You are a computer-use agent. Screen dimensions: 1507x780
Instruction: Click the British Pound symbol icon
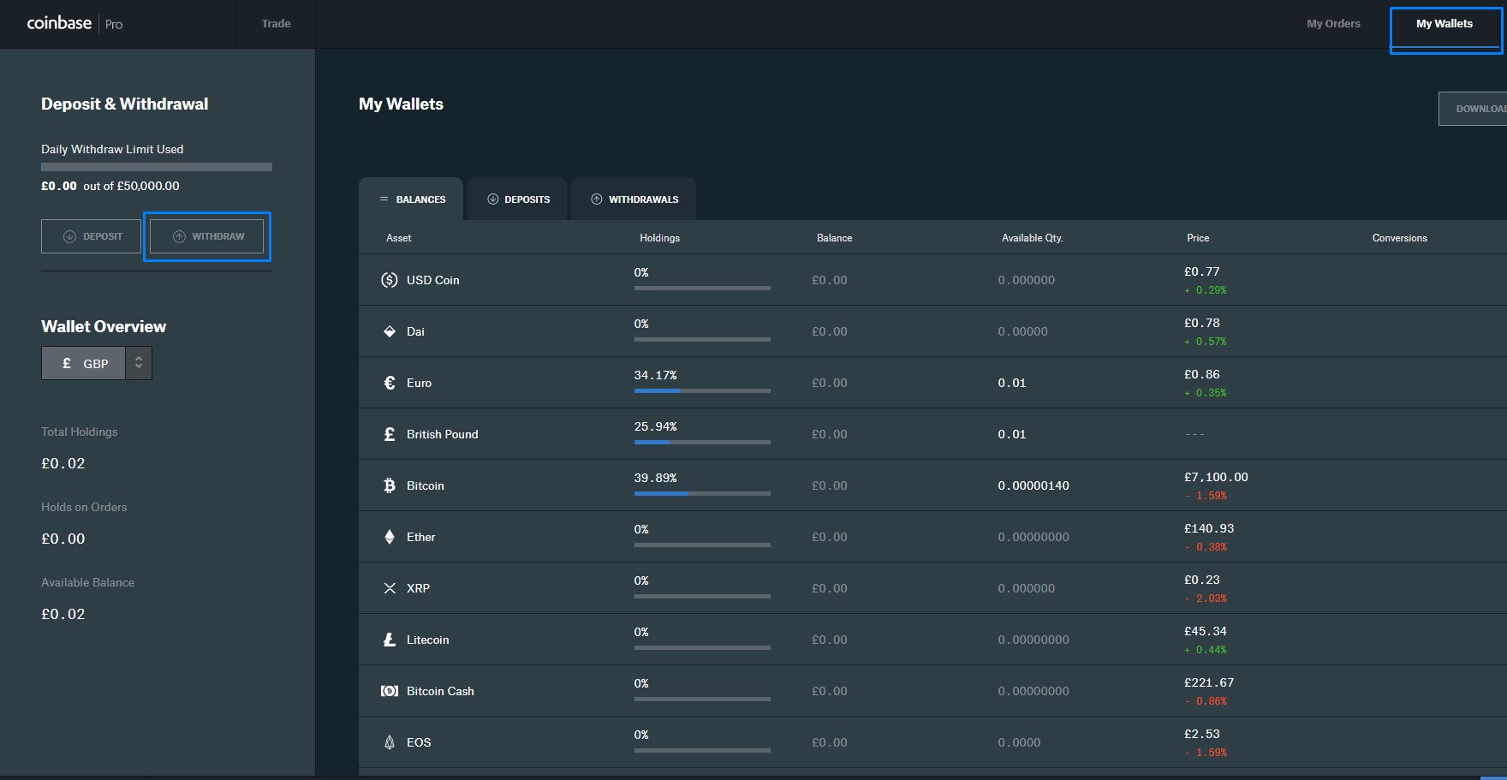390,434
